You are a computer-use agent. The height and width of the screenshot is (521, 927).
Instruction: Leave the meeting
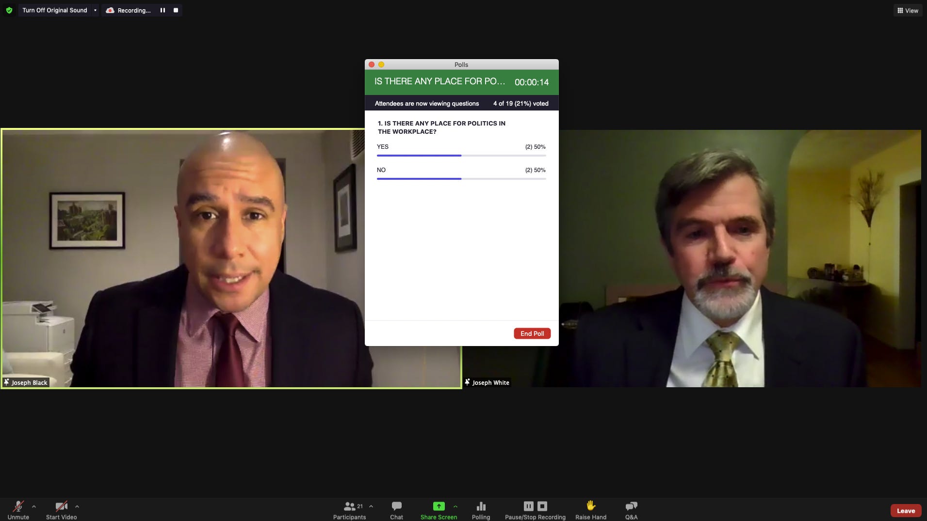click(x=906, y=510)
